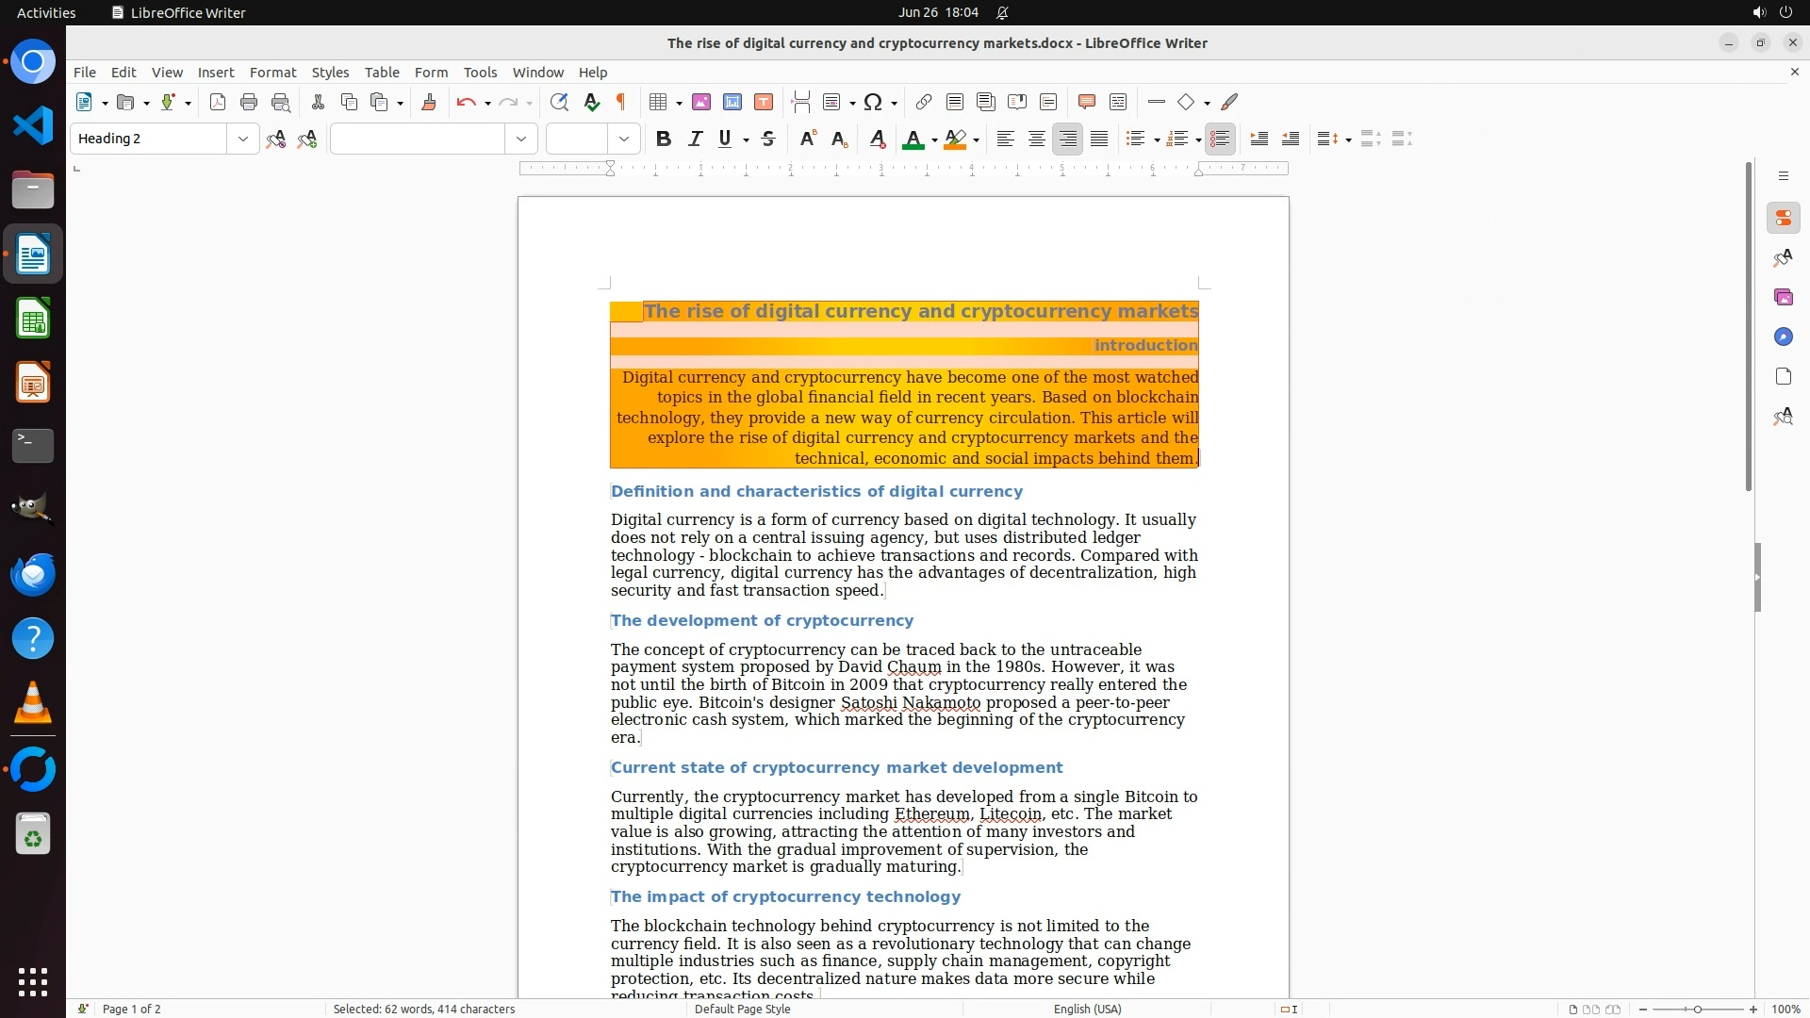Click English (USA) language in status bar
The width and height of the screenshot is (1810, 1018).
coord(1087,1009)
